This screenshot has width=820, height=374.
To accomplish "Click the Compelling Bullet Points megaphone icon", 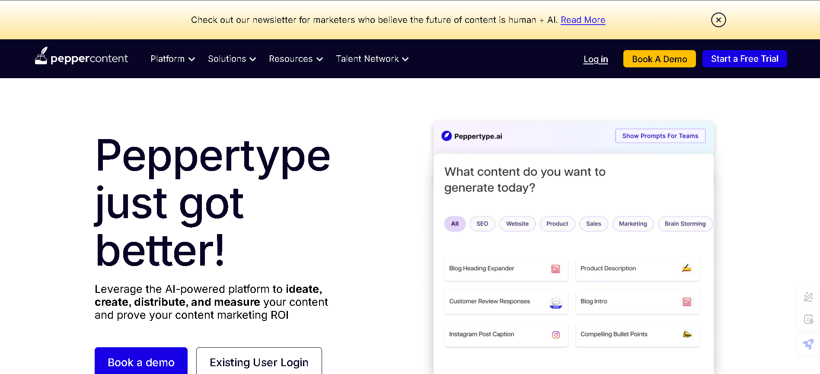I will tap(687, 334).
